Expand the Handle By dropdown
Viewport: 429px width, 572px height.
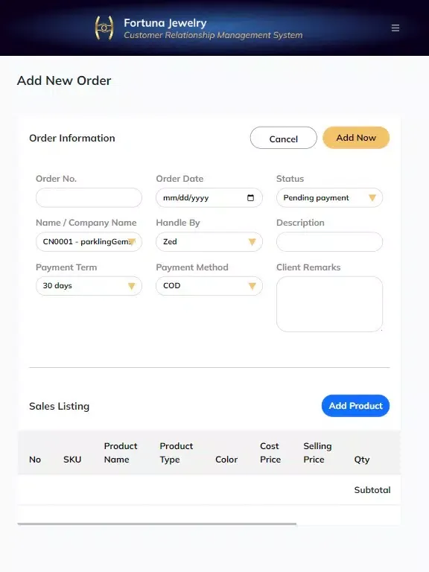point(209,241)
